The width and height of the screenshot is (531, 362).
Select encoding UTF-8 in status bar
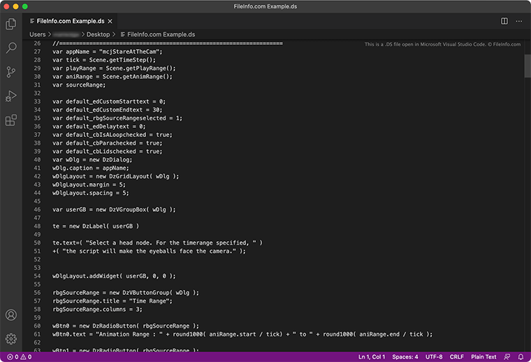(x=434, y=357)
